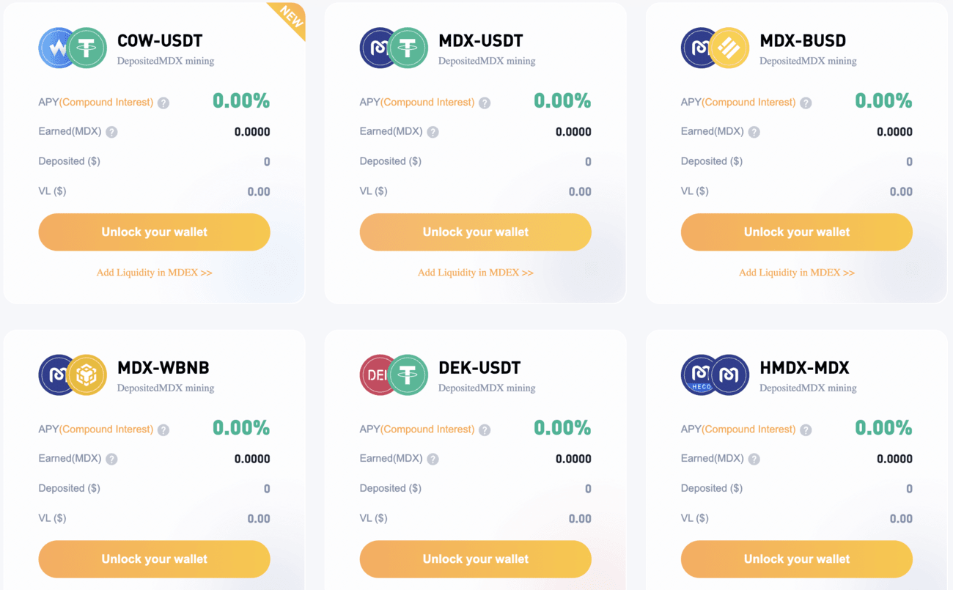The width and height of the screenshot is (953, 590).
Task: Open Earned(MDX) help icon on MDX-WBNB card
Action: pyautogui.click(x=111, y=460)
